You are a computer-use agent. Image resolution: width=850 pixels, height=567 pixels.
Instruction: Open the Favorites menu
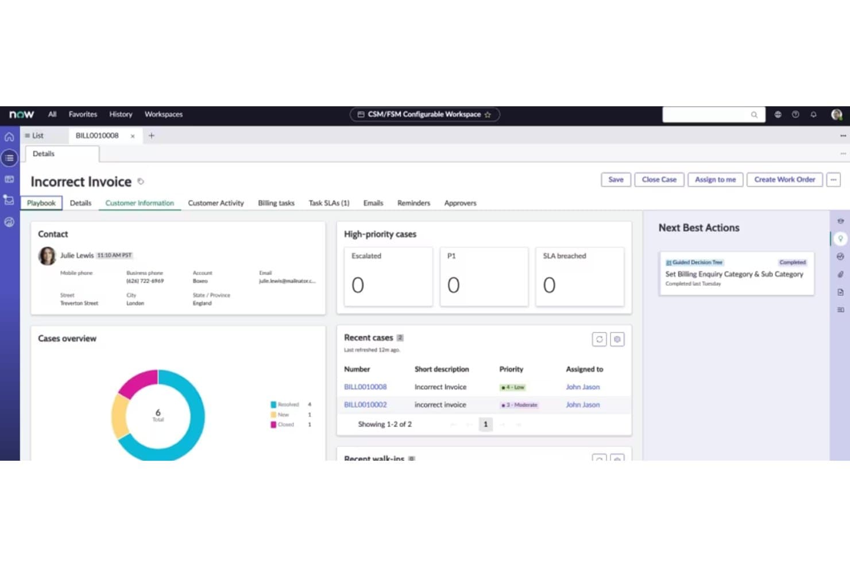pyautogui.click(x=83, y=114)
